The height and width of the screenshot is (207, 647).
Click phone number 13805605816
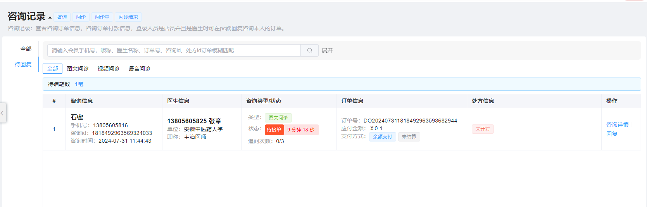(x=110, y=125)
